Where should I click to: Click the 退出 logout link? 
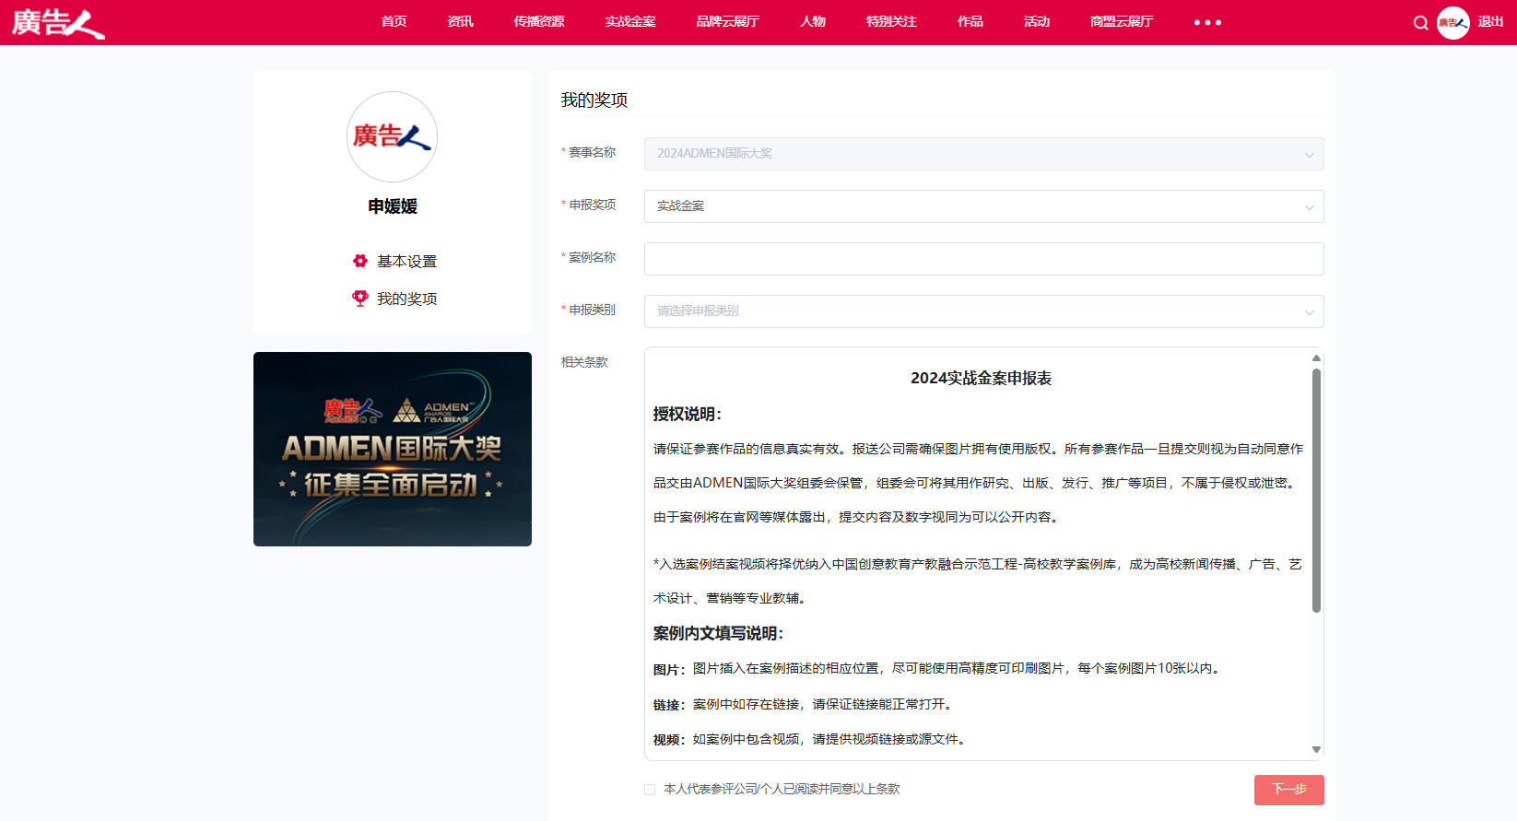(x=1490, y=22)
